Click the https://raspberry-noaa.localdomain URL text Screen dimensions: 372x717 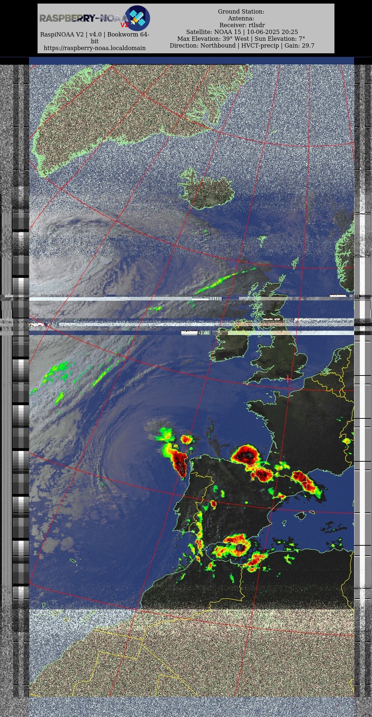pos(95,48)
